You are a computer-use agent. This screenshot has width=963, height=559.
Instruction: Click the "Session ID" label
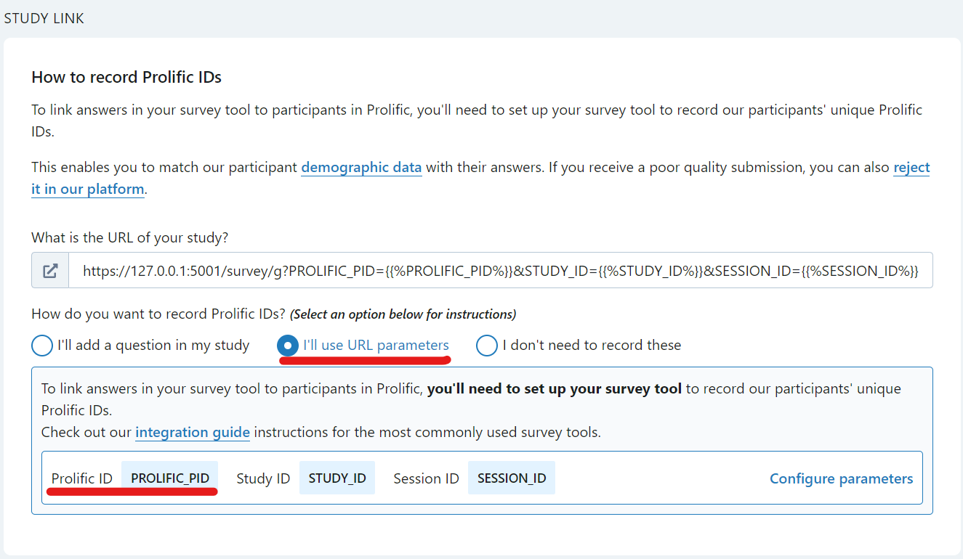(426, 478)
